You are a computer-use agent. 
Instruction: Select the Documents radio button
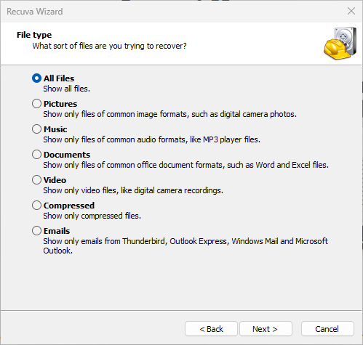click(x=36, y=155)
